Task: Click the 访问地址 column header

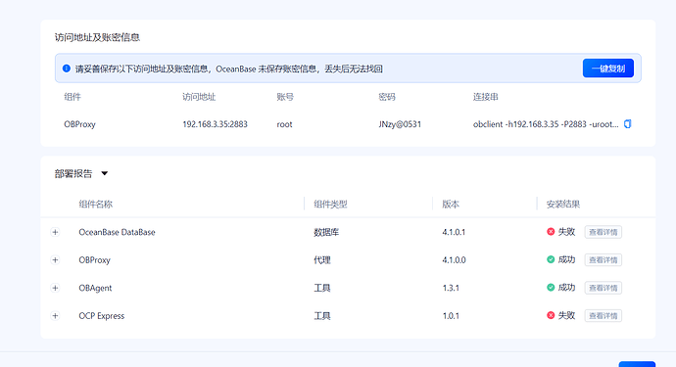Action: 199,97
